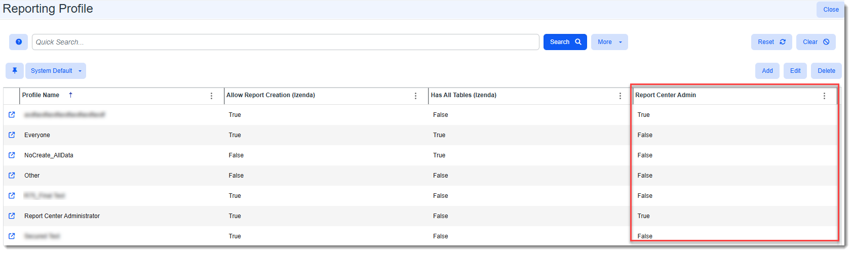Open Allow Report Creation column menu
This screenshot has width=852, height=253.
tap(416, 96)
